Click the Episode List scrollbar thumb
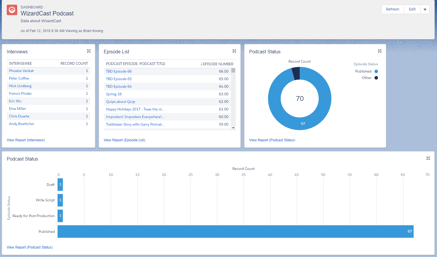Viewport: 437px width, 257px height. [x=233, y=70]
